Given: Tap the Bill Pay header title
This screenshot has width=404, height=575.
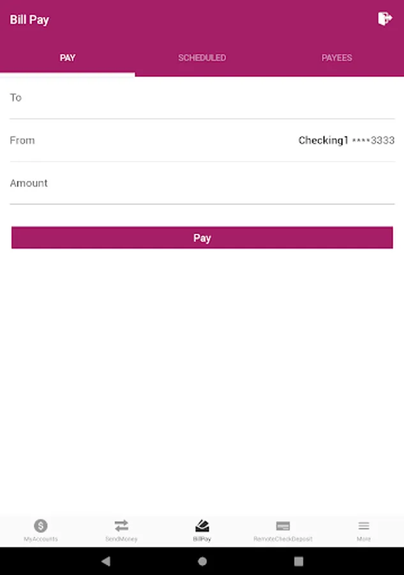Looking at the screenshot, I should pyautogui.click(x=29, y=20).
